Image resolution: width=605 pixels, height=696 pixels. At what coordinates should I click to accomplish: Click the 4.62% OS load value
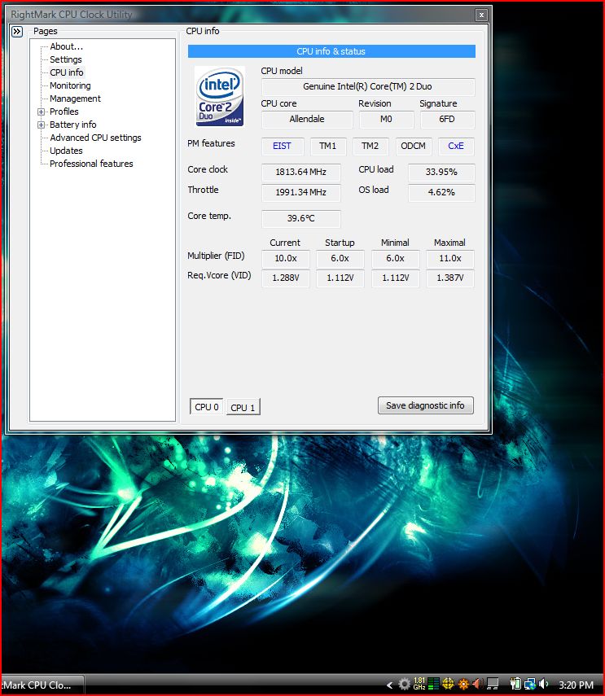point(441,192)
